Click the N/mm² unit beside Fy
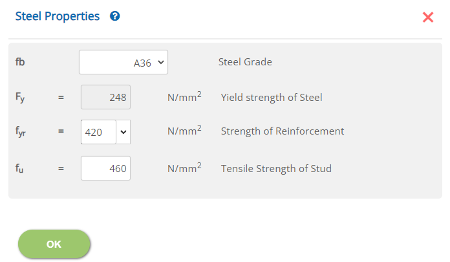The width and height of the screenshot is (450, 262). (x=184, y=97)
